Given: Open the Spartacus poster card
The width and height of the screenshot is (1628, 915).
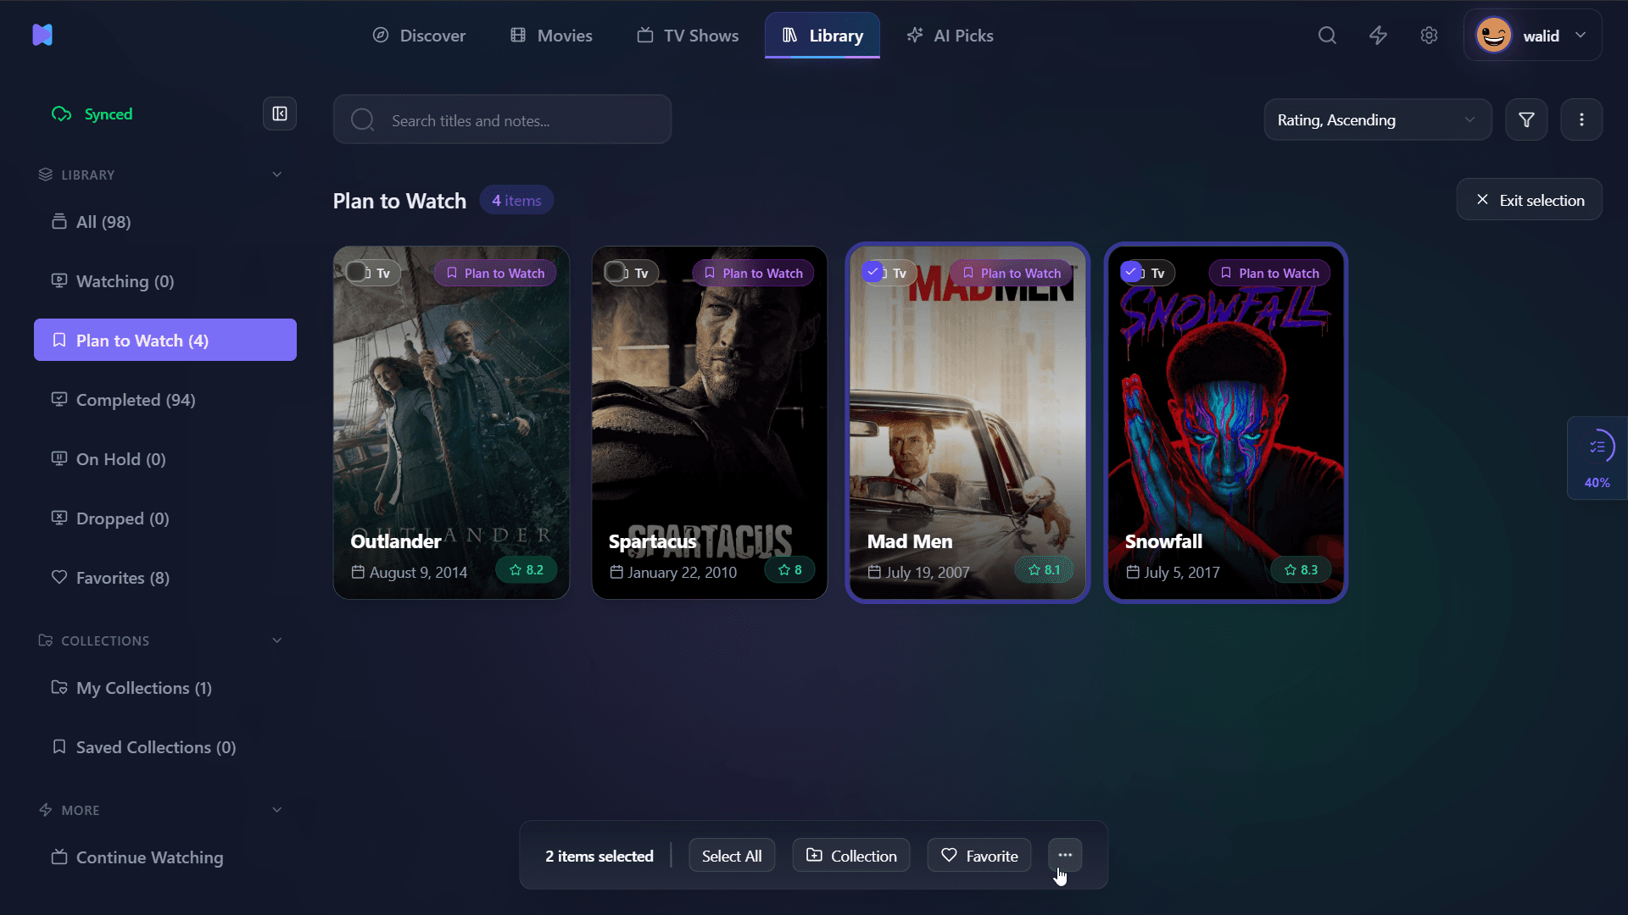Looking at the screenshot, I should pyautogui.click(x=710, y=423).
